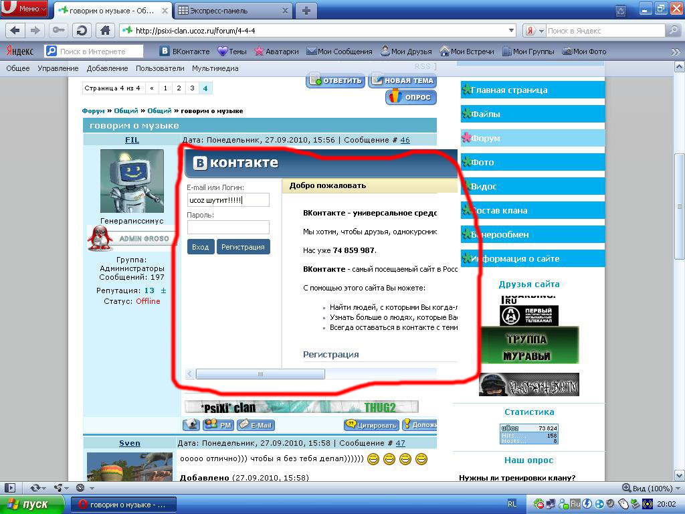This screenshot has width=685, height=514.
Task: Click the Ответить reply button
Action: (336, 80)
